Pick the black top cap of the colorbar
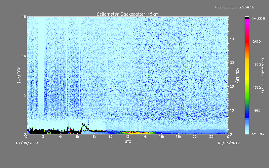This screenshot has height=168, width=269. [x=247, y=18]
